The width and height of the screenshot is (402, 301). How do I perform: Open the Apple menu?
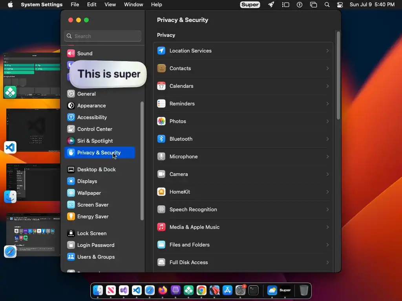(x=10, y=5)
